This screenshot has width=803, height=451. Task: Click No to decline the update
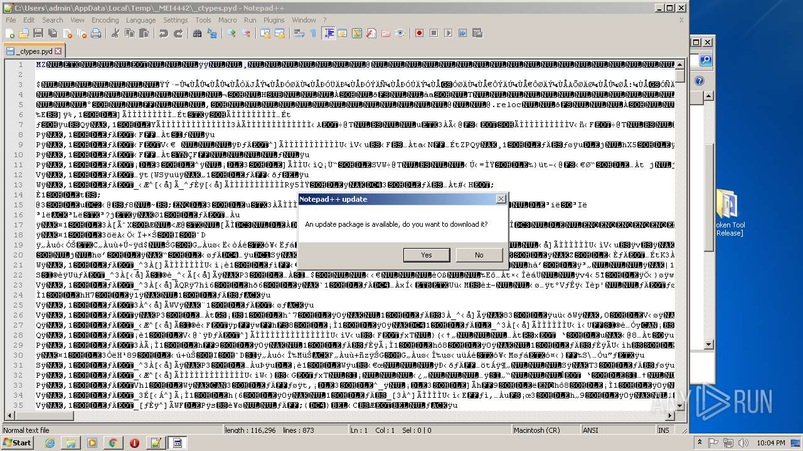479,255
